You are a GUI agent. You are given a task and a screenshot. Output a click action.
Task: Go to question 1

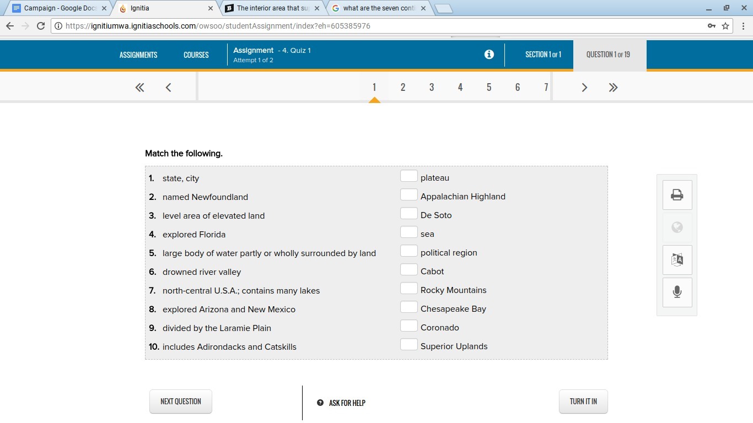[374, 87]
